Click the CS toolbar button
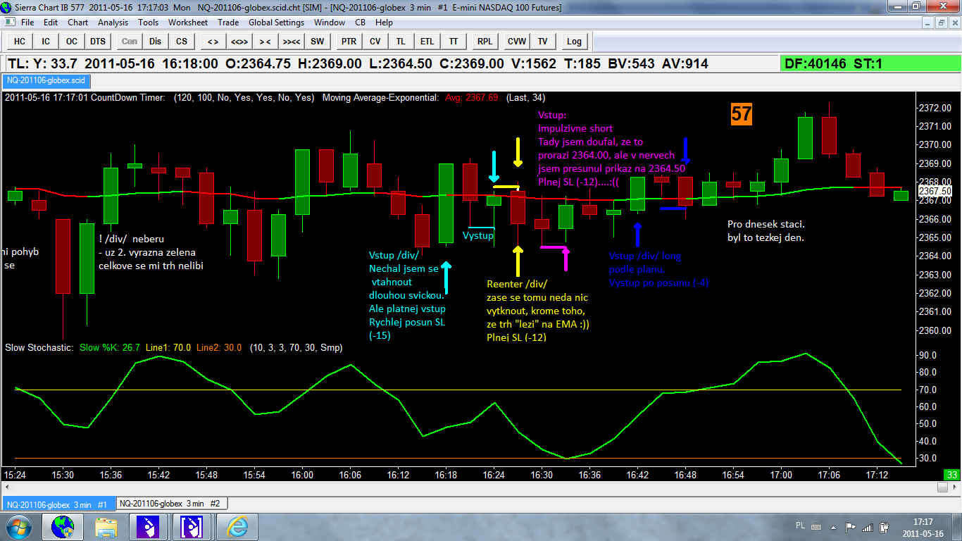This screenshot has height=541, width=962. tap(182, 42)
